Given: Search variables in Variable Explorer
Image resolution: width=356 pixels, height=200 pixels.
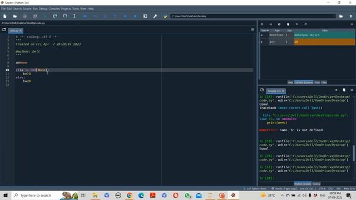Looking at the screenshot, I should point(296,24).
